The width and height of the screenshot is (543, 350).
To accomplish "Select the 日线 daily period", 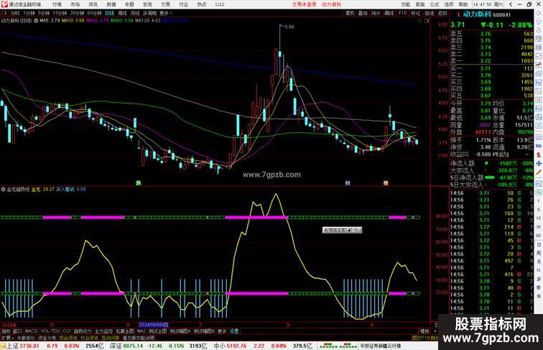I will pos(109,13).
